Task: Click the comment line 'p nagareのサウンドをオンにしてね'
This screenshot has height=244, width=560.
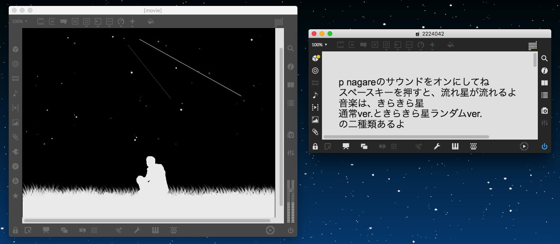Action: (x=414, y=82)
